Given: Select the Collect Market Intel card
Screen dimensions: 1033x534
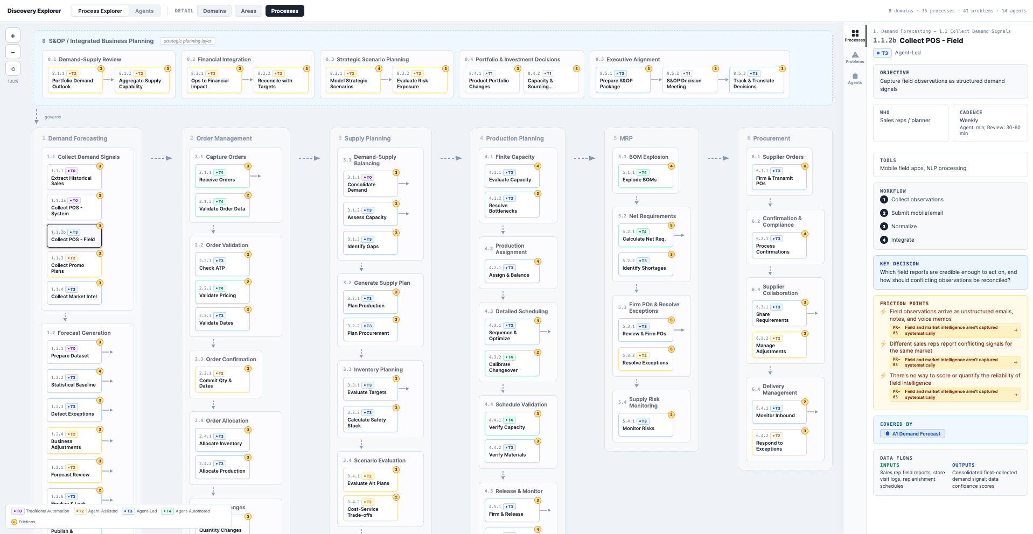Looking at the screenshot, I should [x=74, y=293].
